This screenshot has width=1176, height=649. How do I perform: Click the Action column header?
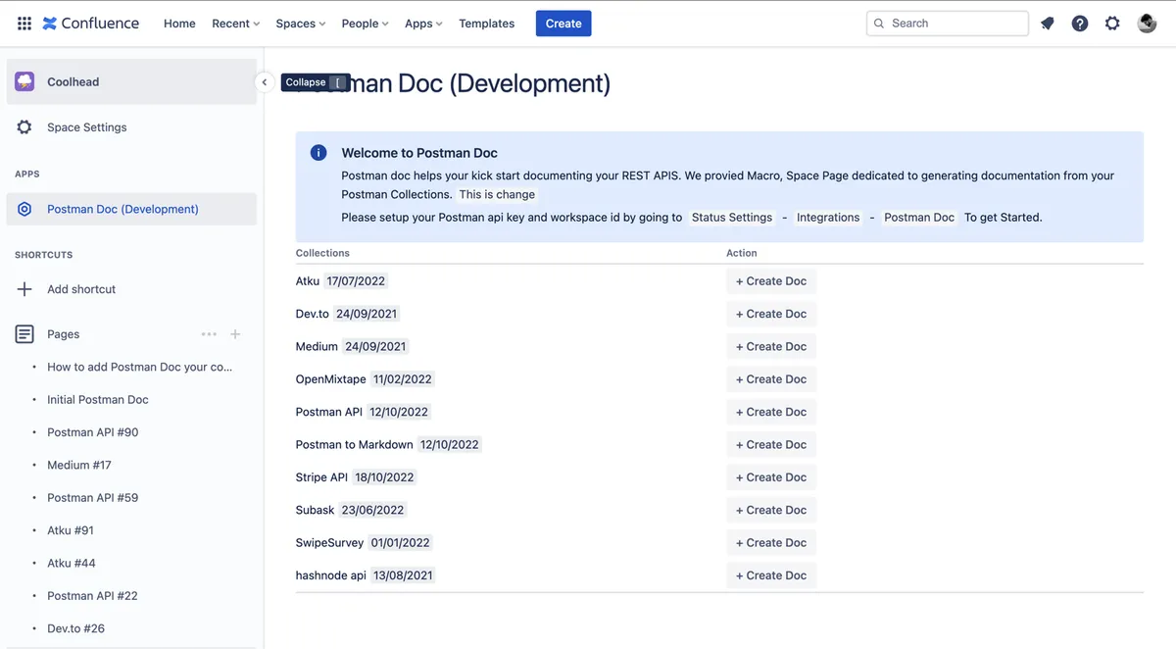point(742,253)
